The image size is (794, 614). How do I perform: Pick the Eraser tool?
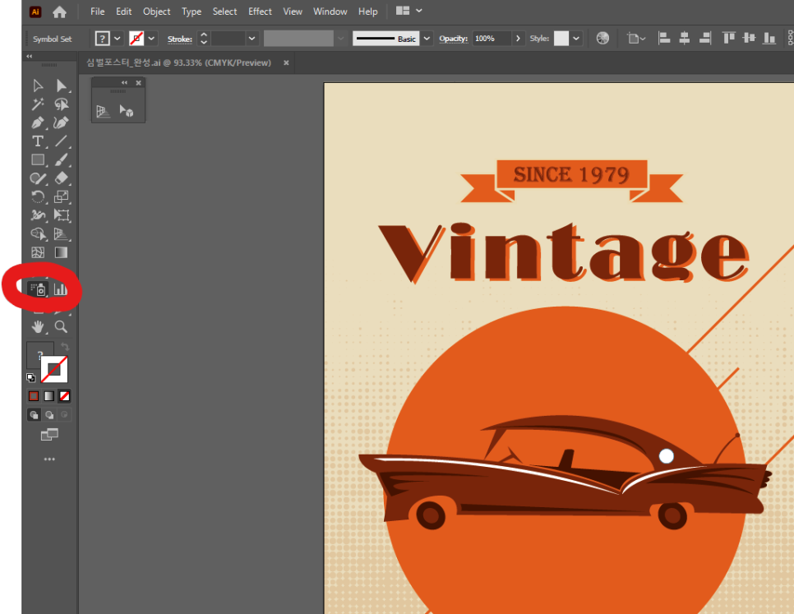pyautogui.click(x=62, y=178)
